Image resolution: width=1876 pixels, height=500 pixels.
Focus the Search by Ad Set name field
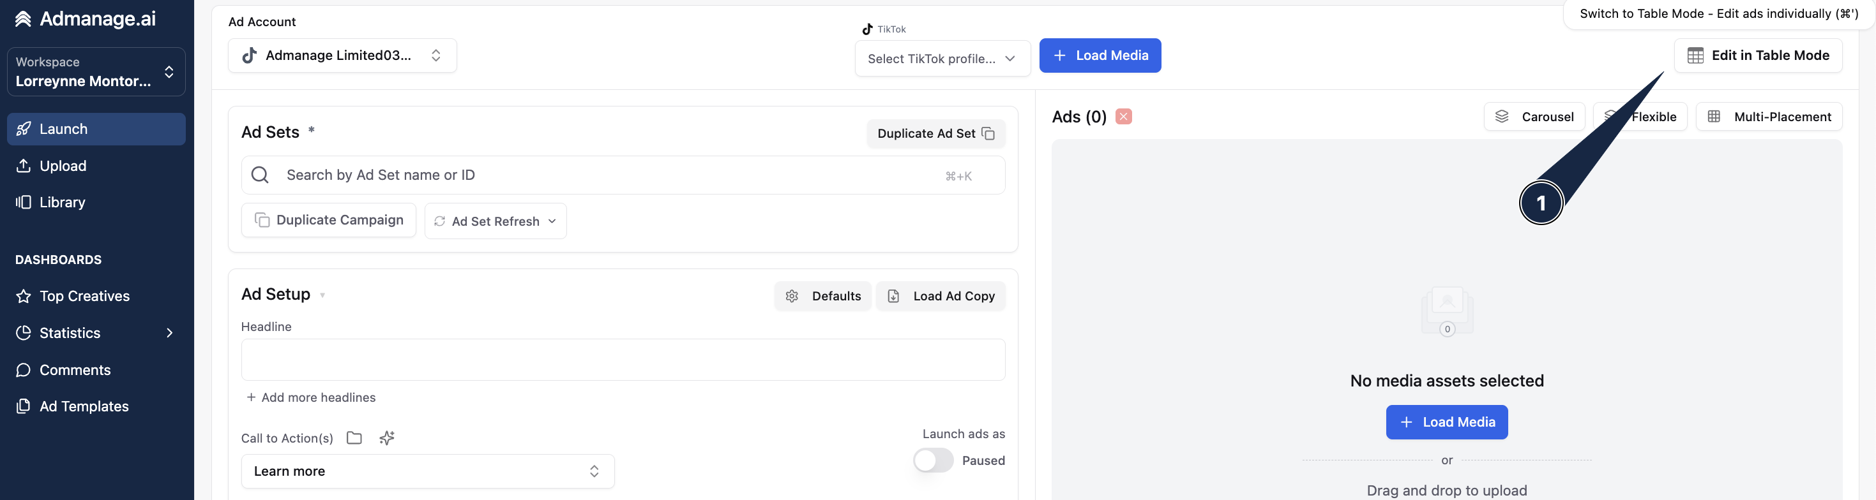point(623,175)
